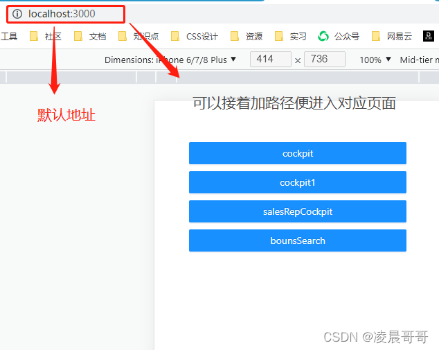
Task: Click the cockpit button
Action: tap(298, 153)
